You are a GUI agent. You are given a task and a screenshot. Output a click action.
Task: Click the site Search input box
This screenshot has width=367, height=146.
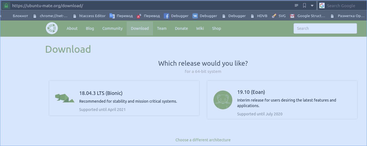click(x=325, y=28)
